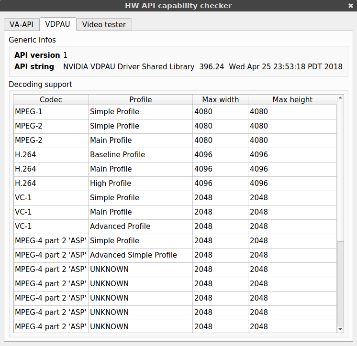
Task: Select the MPEG-2 Main Profile cell
Action: click(141, 141)
